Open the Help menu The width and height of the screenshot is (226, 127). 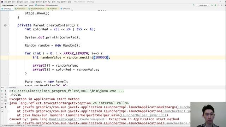click(x=70, y=2)
